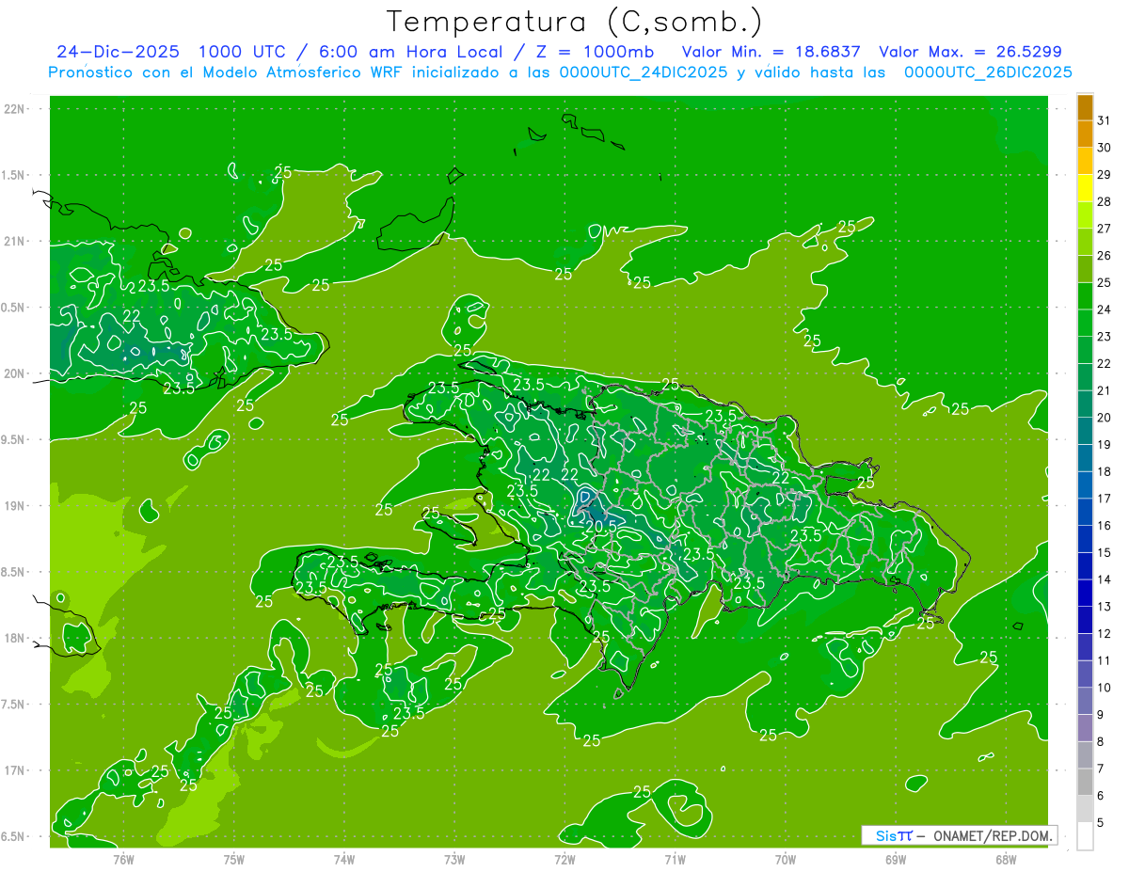This screenshot has height=872, width=1129.
Task: Click the '74W' longitude axis label
Action: pos(344,859)
